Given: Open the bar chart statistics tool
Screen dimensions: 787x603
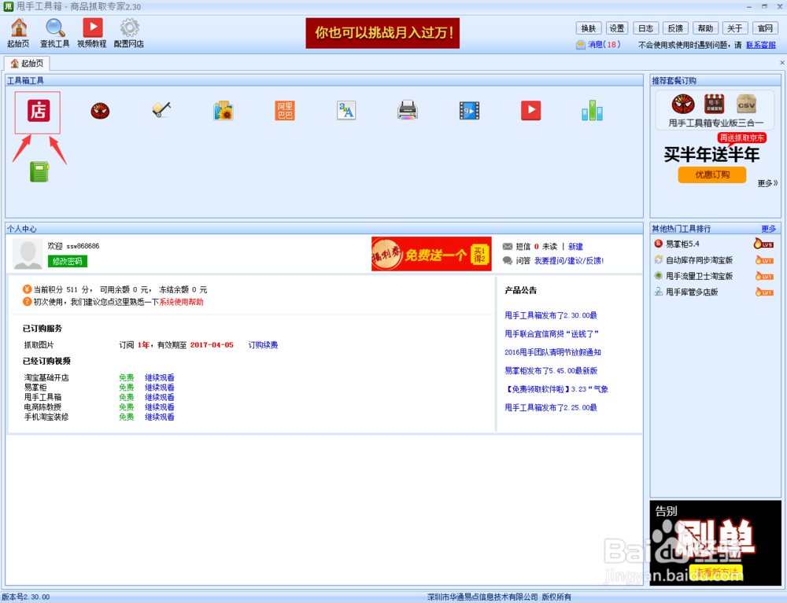Looking at the screenshot, I should [592, 110].
